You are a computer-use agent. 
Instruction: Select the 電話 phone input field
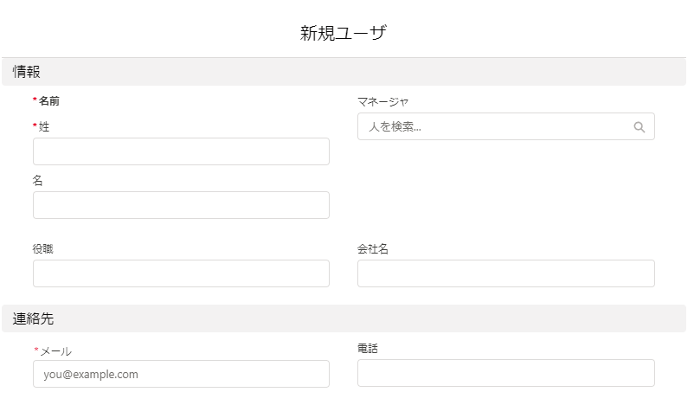(506, 373)
